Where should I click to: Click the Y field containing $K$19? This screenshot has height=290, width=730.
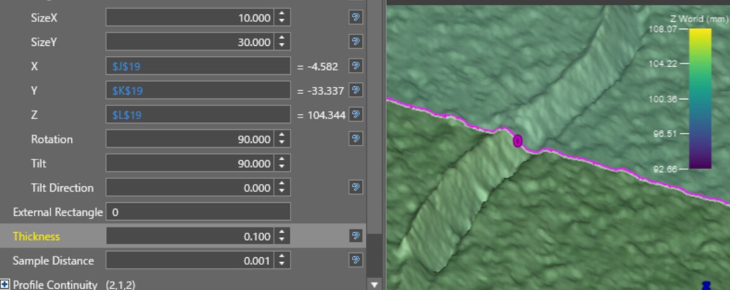tap(198, 90)
